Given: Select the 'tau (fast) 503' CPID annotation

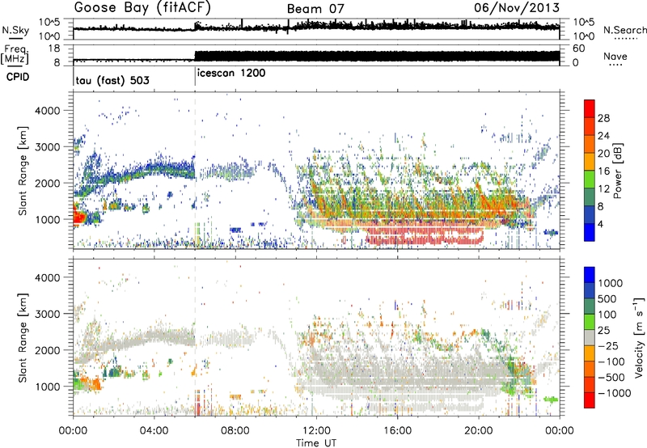Looking at the screenshot, I should click(x=112, y=80).
